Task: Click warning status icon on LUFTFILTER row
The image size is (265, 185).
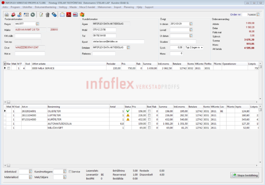Action: coord(128,115)
